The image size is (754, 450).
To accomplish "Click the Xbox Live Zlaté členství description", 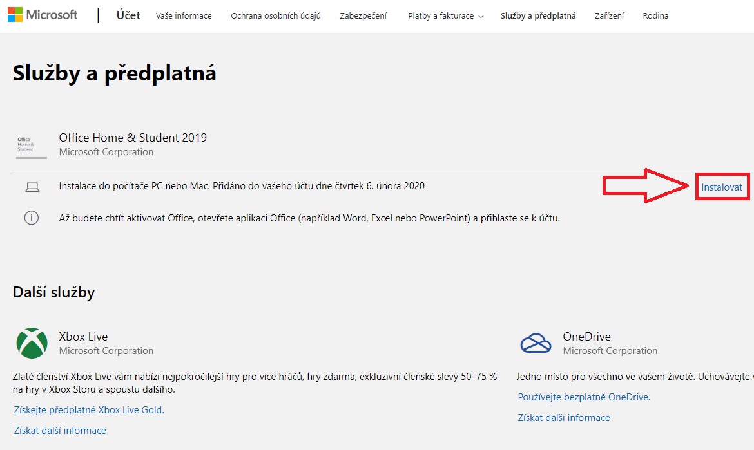I will tap(255, 383).
